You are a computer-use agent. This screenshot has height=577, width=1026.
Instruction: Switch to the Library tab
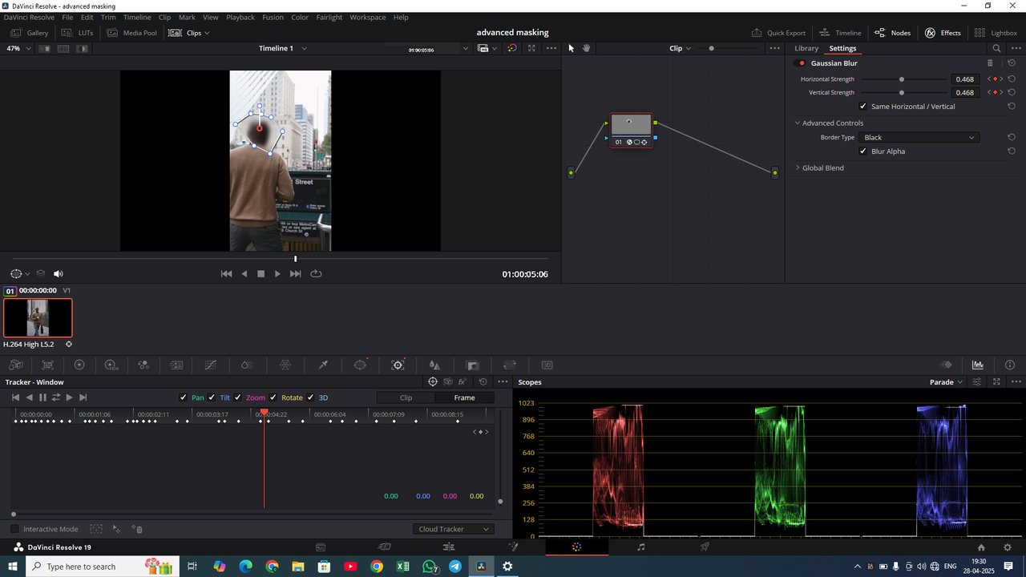pos(806,48)
